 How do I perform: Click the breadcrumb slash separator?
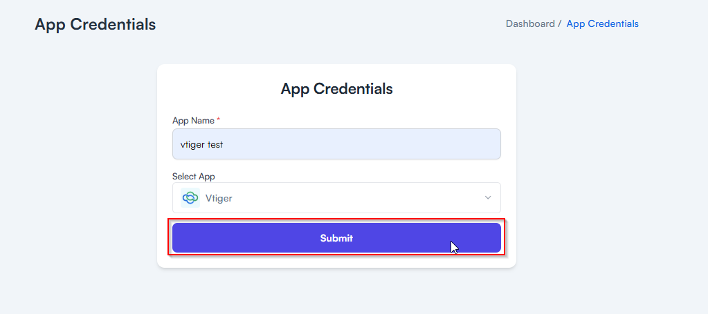tap(560, 23)
